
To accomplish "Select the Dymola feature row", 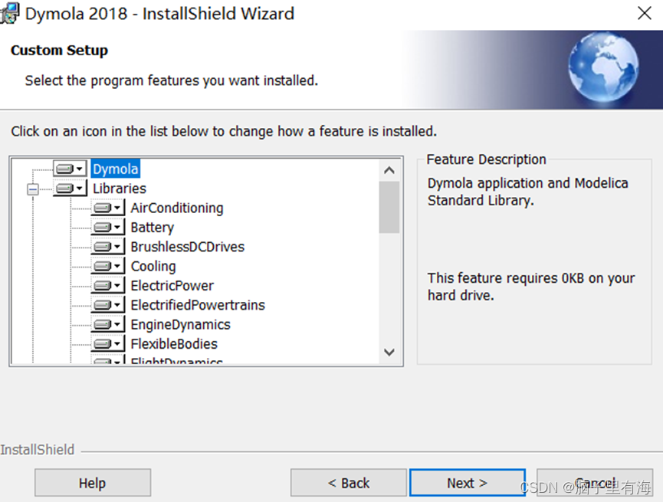I will pyautogui.click(x=116, y=169).
